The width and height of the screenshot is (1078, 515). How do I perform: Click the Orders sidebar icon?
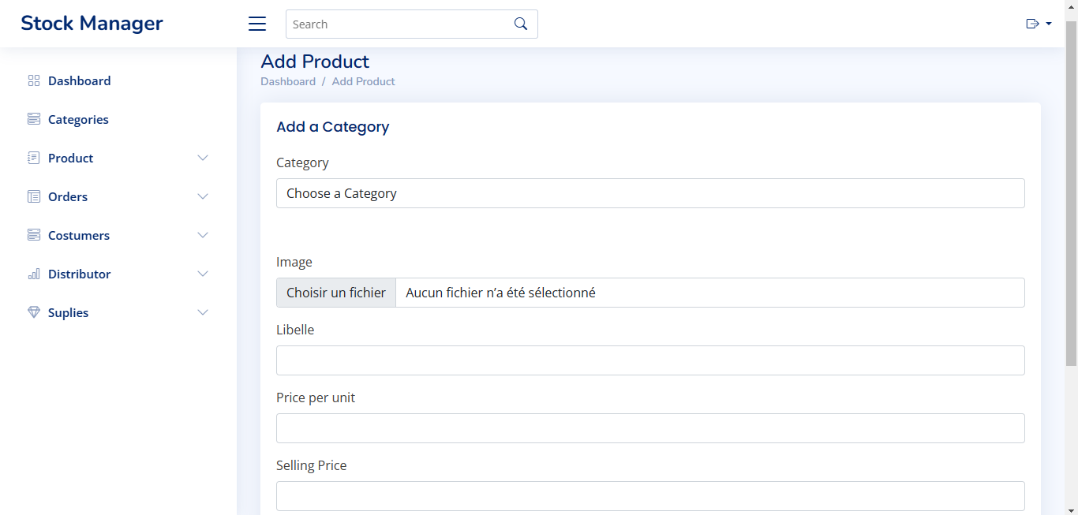[x=33, y=196]
